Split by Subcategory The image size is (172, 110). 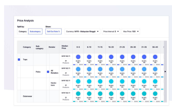click(x=35, y=31)
